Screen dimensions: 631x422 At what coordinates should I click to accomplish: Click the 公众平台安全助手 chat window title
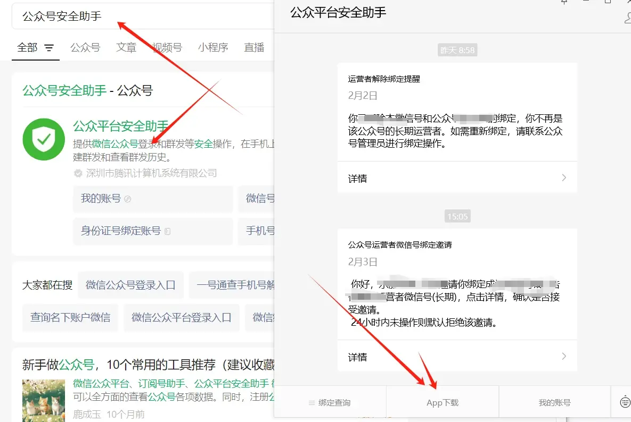coord(338,13)
